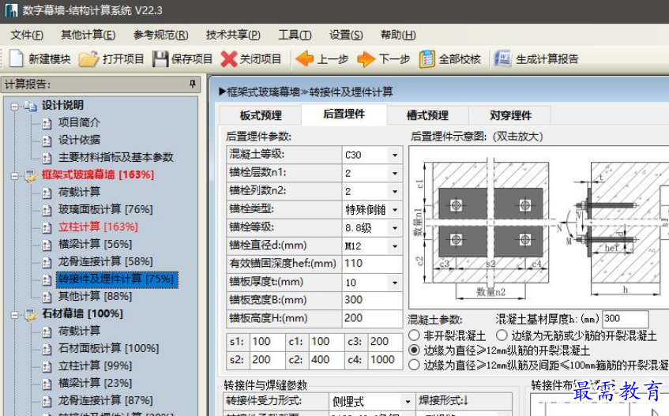Click 有效锚固深度hef input field
Viewport: 669px width, 416px height.
tap(372, 264)
